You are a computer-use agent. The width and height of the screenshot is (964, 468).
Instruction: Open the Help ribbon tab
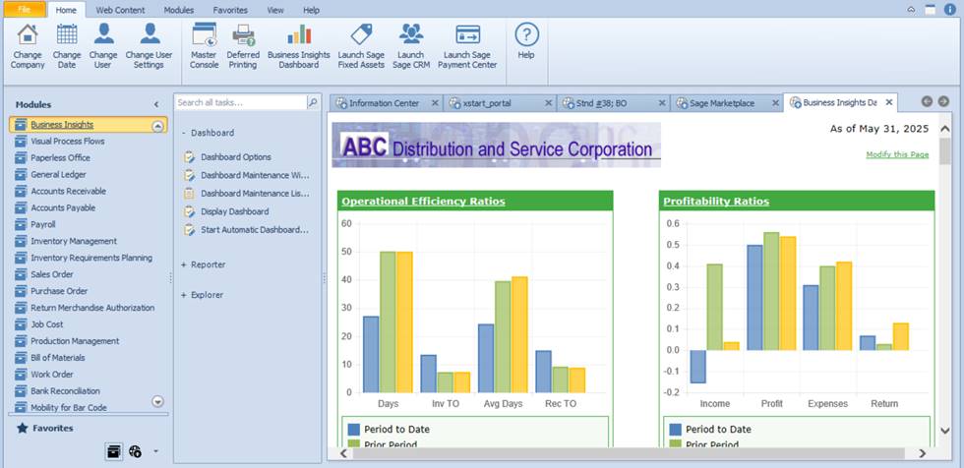tap(311, 10)
